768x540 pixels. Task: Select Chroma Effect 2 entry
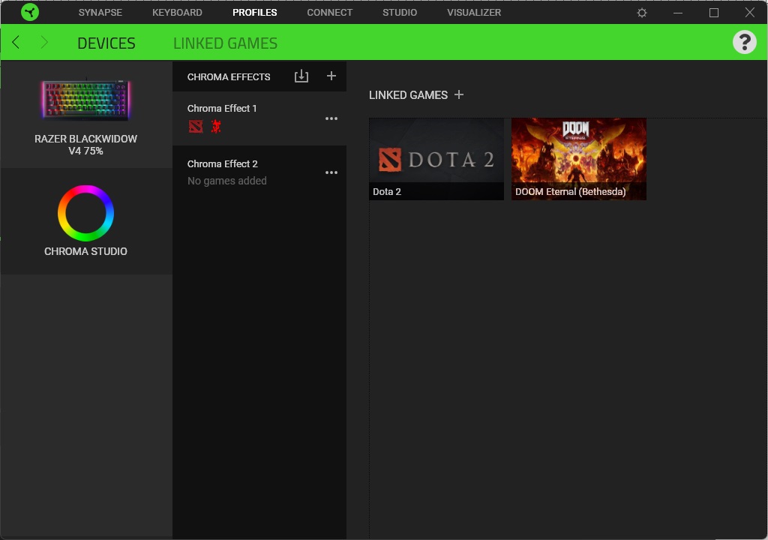[x=259, y=172]
